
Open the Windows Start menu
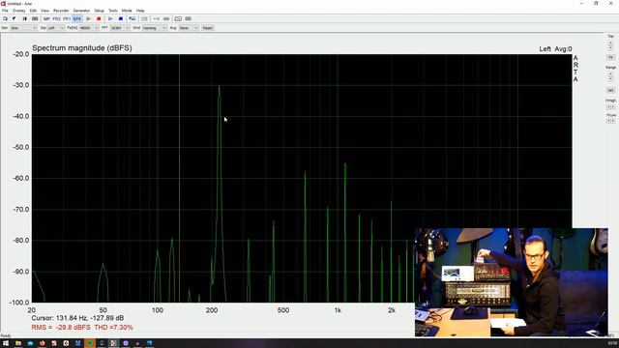pos(6,343)
